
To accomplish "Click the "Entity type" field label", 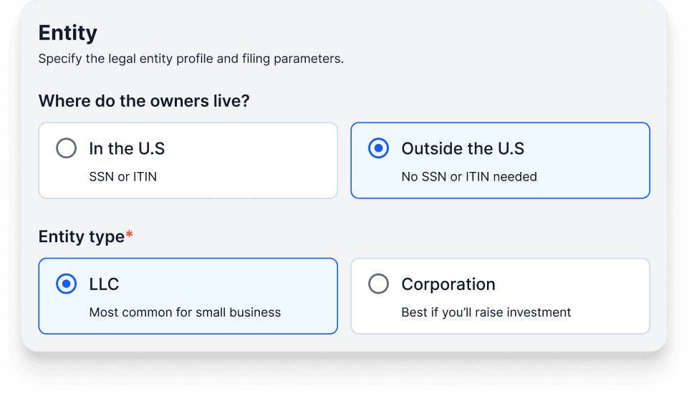I will (x=82, y=237).
